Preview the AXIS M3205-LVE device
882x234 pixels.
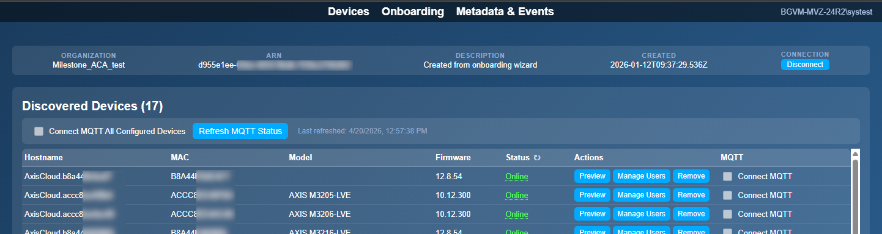pos(592,195)
